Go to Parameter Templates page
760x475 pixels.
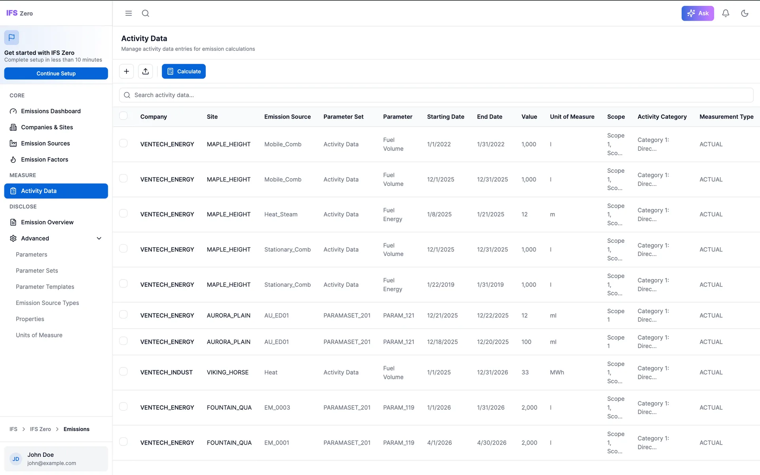click(x=45, y=286)
